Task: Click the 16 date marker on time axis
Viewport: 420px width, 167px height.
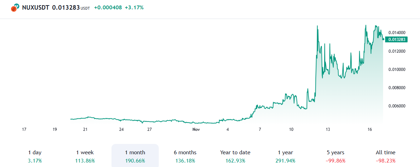Action: pos(370,129)
